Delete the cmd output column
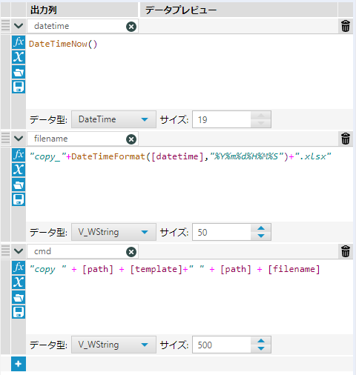This screenshot has width=356, height=375. tap(346, 251)
